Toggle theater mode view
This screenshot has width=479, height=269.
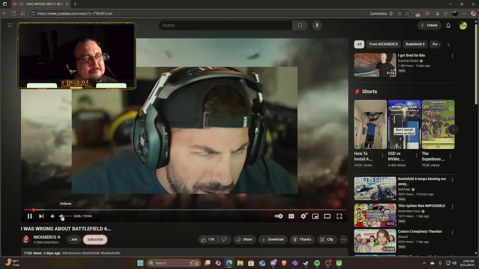(x=327, y=216)
